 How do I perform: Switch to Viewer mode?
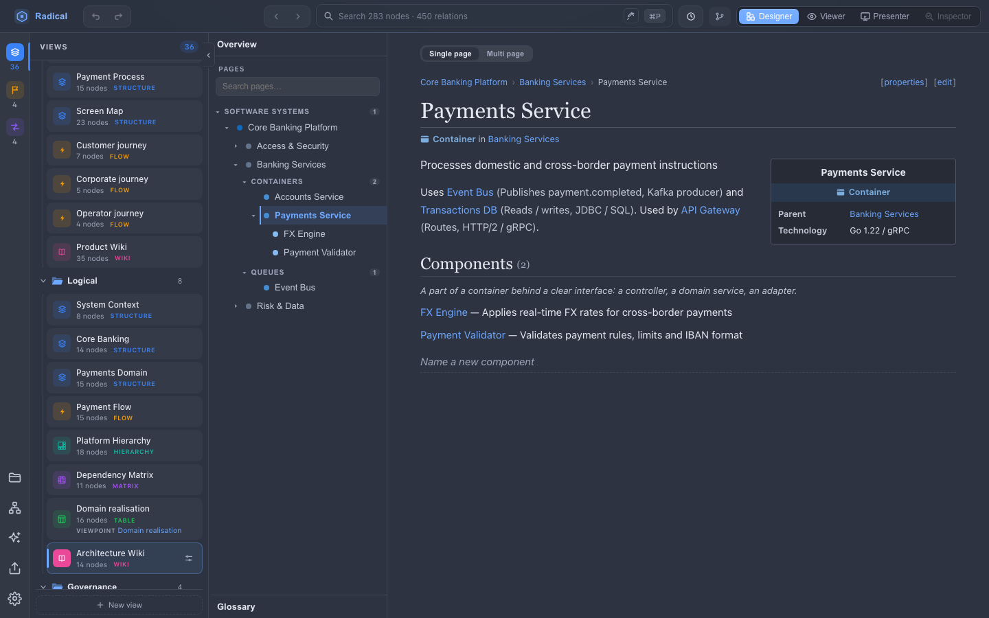point(826,16)
